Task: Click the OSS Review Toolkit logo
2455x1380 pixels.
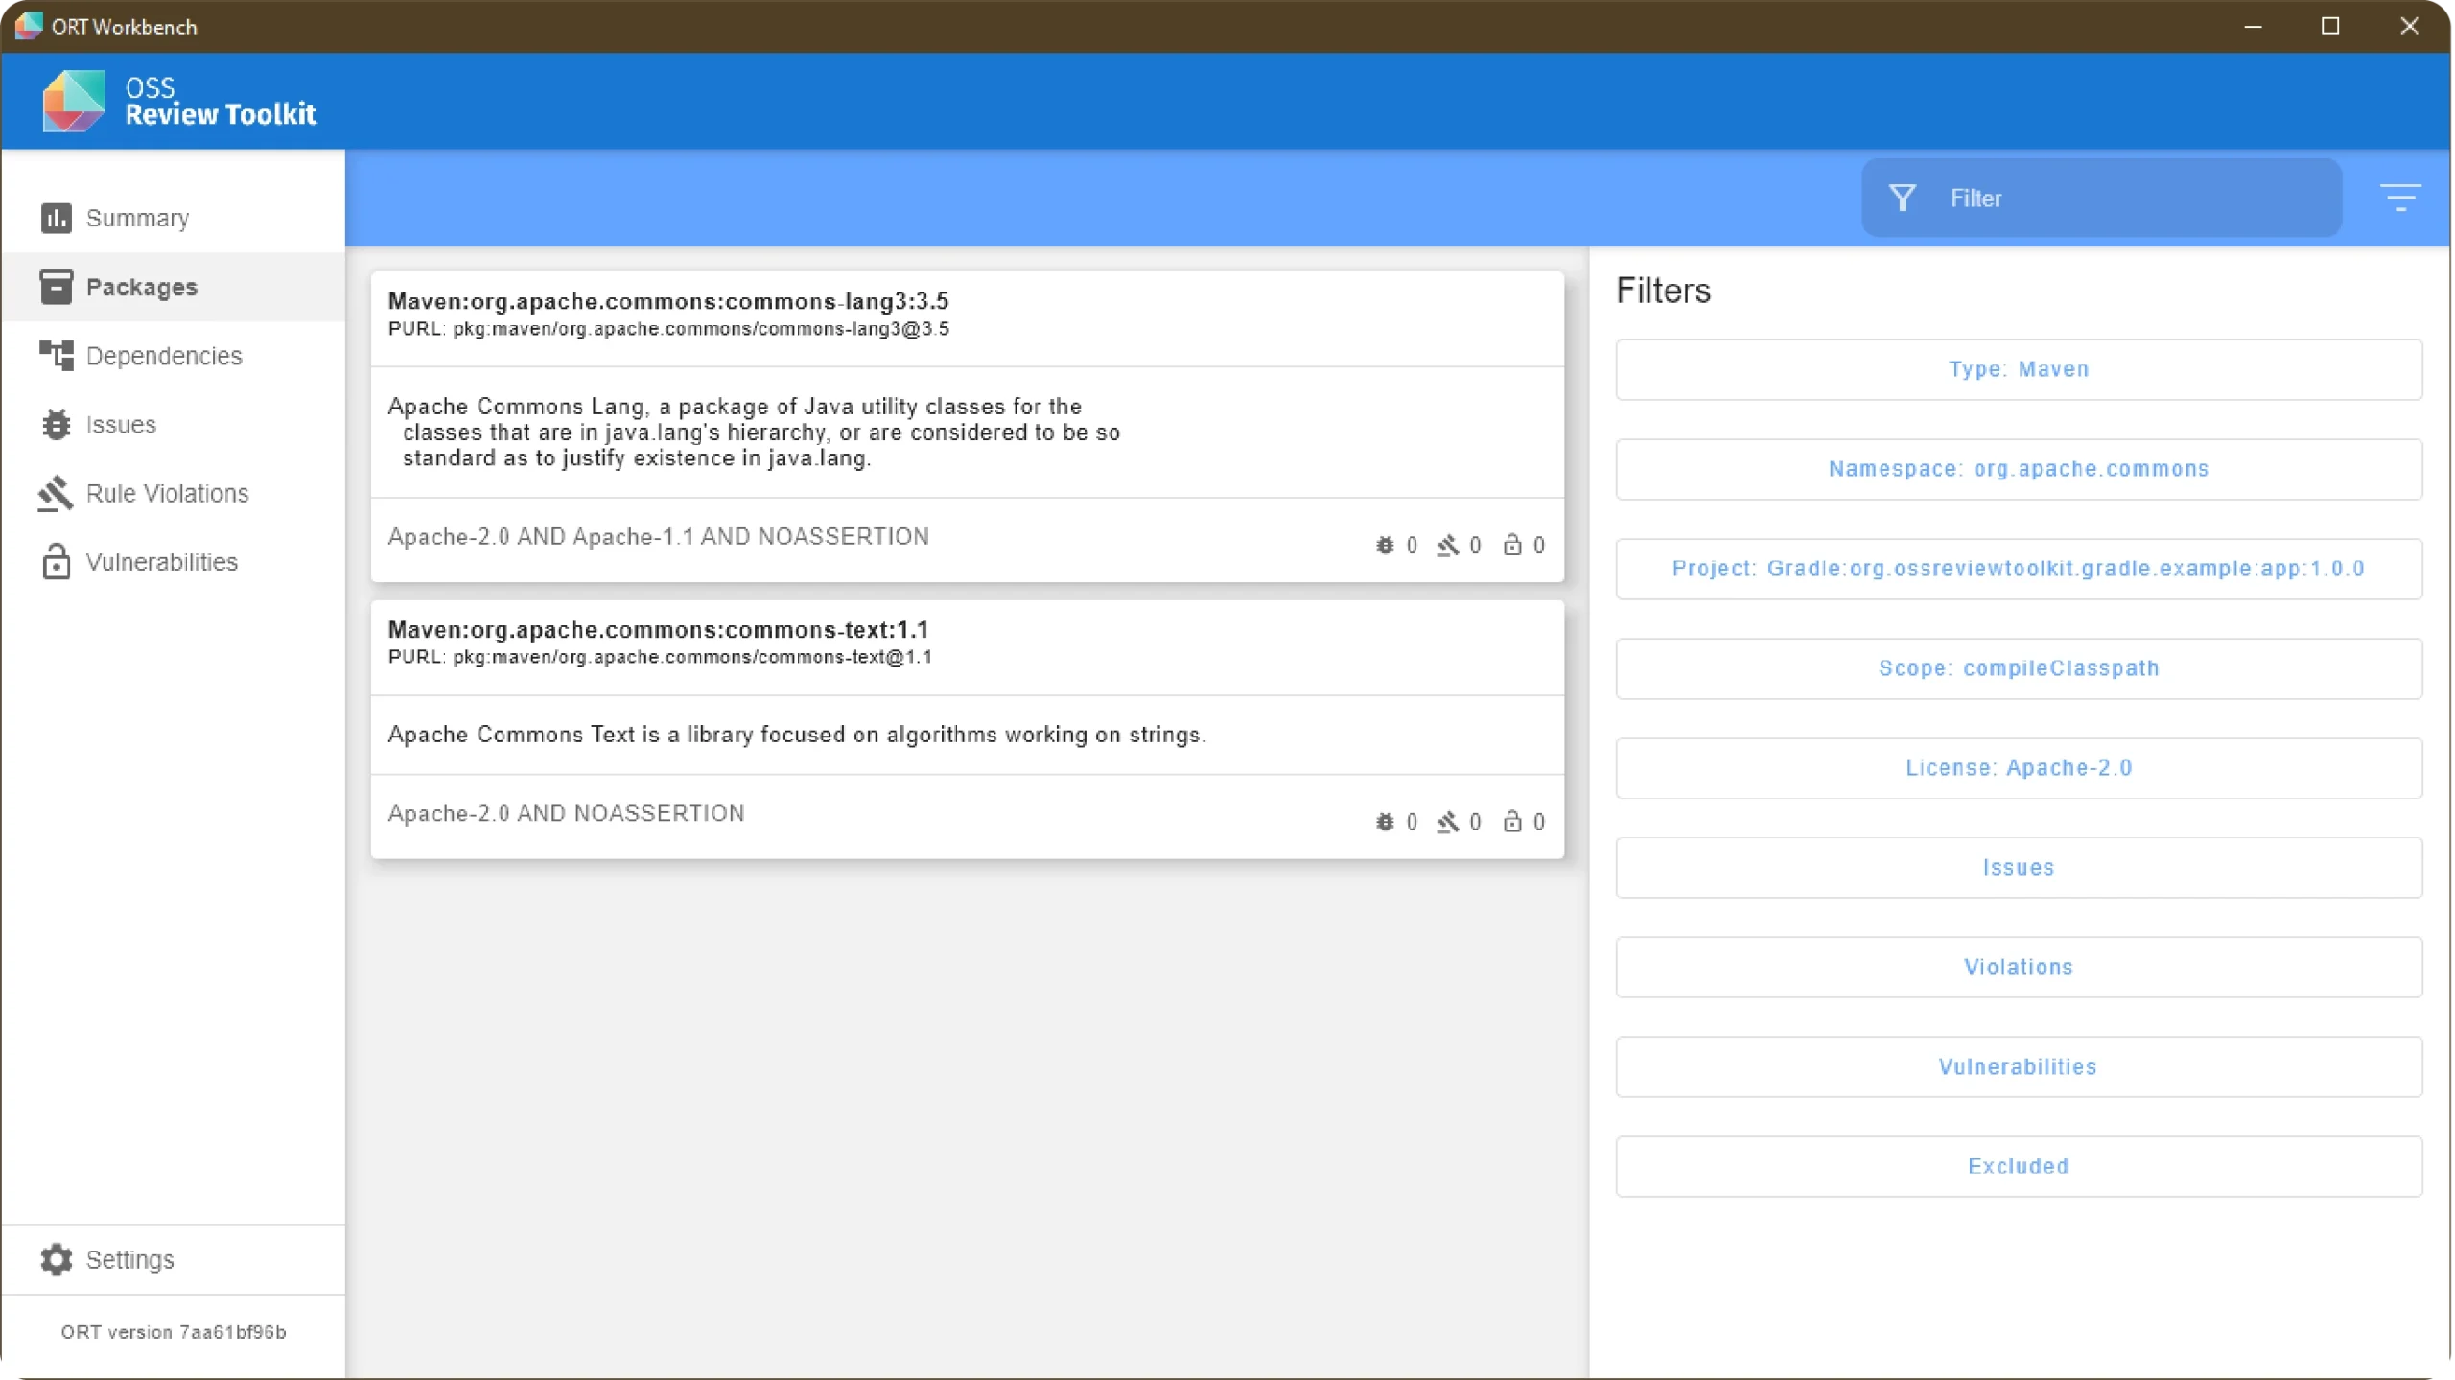Action: [x=74, y=101]
